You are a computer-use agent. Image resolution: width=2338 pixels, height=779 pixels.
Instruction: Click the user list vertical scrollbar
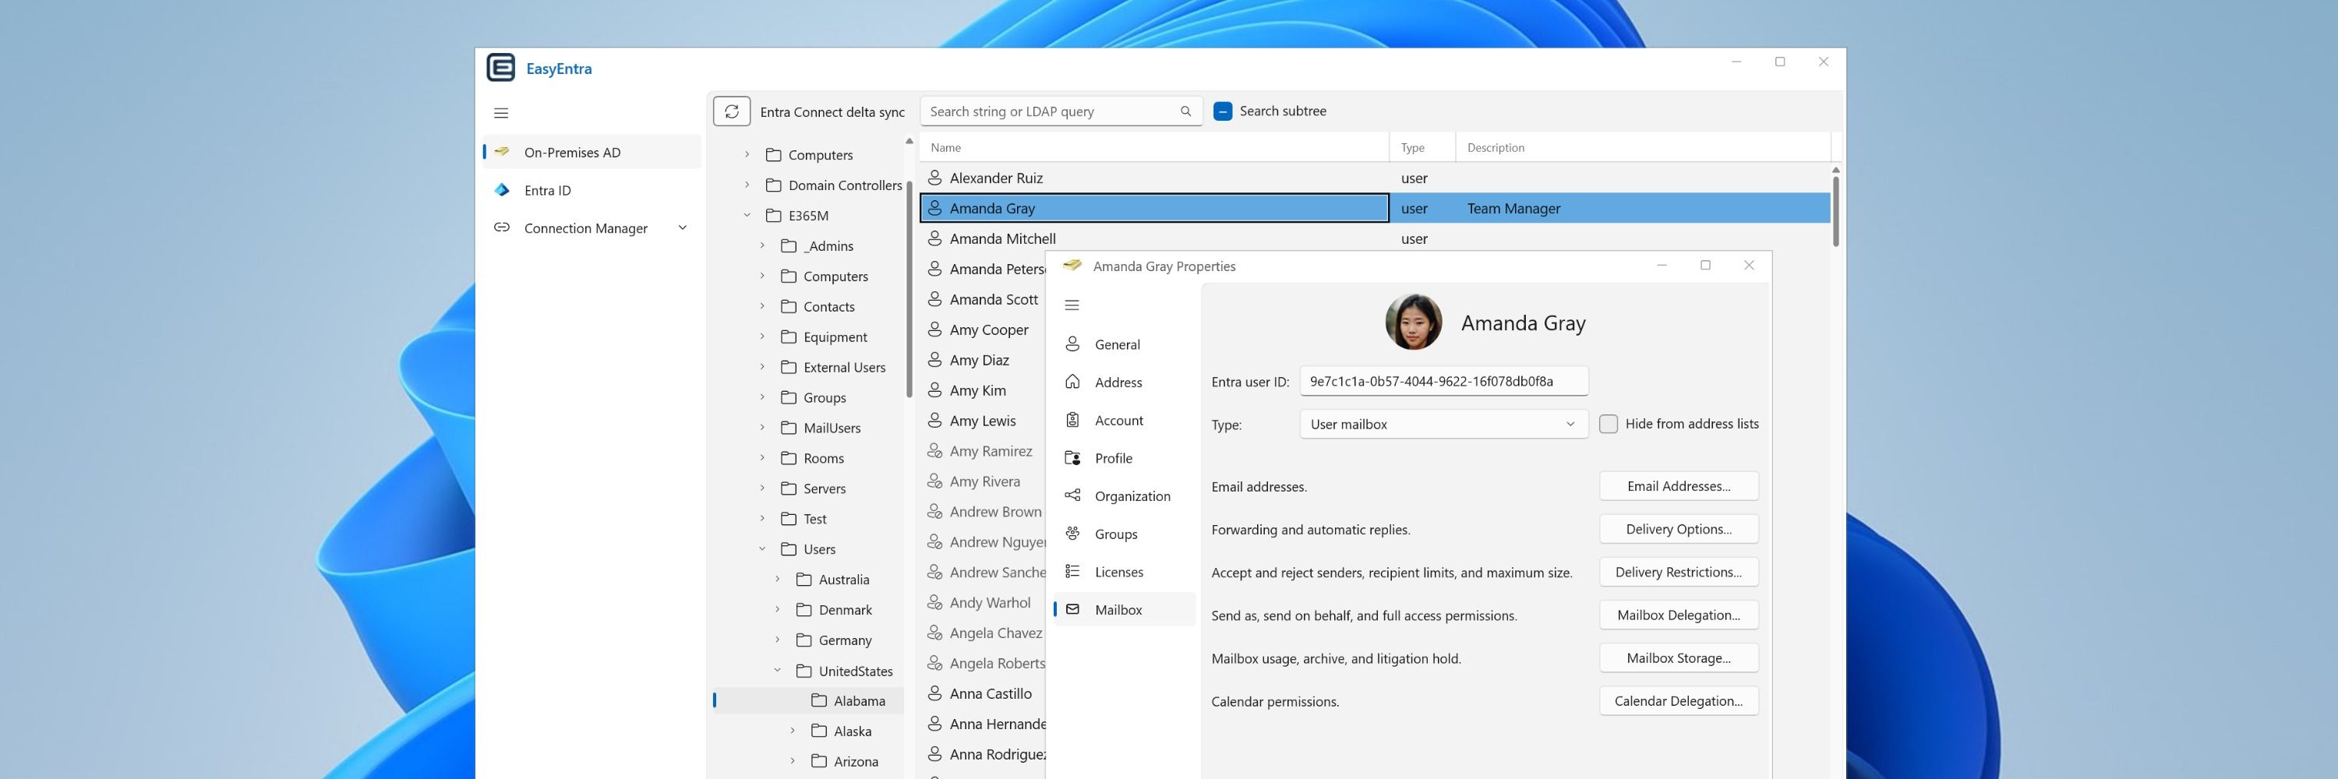1835,210
